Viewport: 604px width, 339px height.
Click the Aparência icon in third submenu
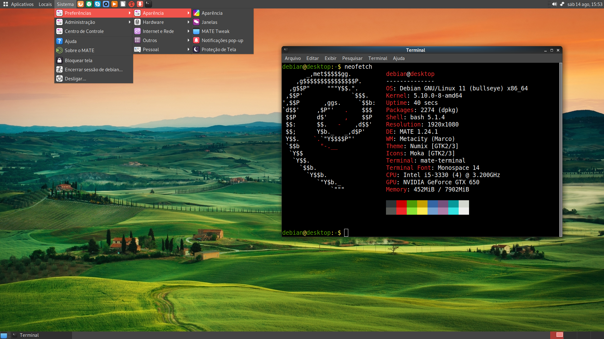click(x=196, y=13)
